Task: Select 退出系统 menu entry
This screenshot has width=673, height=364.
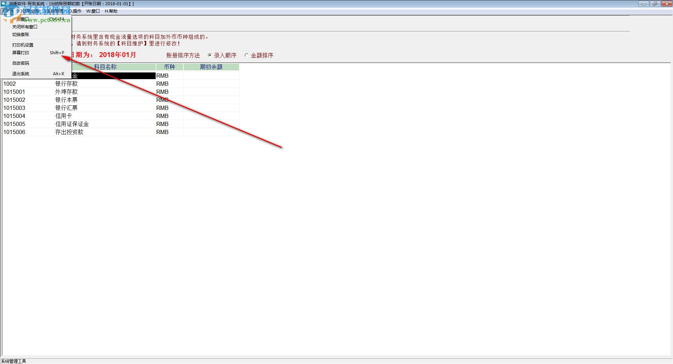Action: tap(36, 73)
